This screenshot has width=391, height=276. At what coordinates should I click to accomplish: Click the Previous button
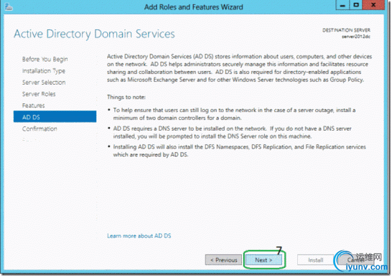(223, 260)
